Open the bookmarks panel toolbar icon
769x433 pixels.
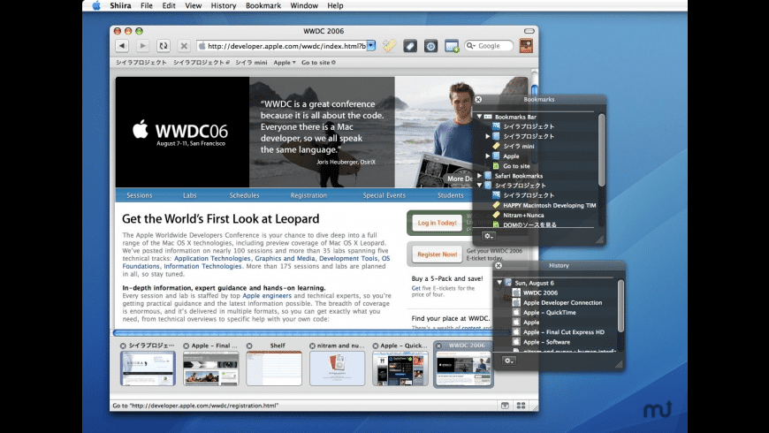click(x=410, y=46)
